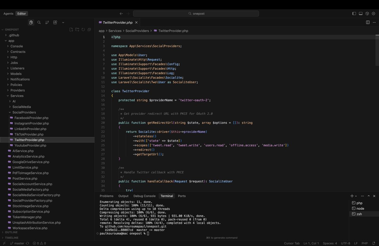Go back with the left arrow
Image resolution: width=379 pixels, height=246 pixels.
121,14
